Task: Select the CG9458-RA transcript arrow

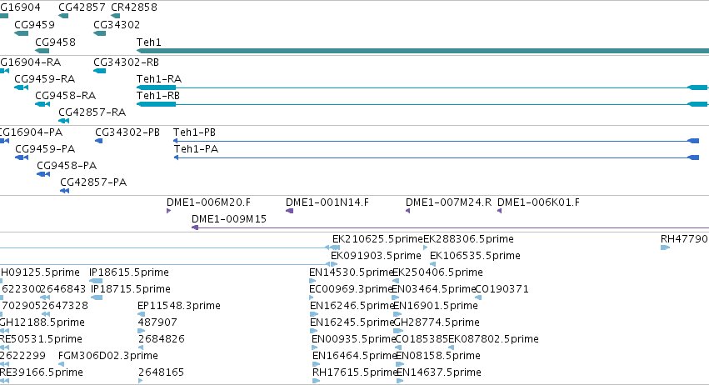Action: [42, 104]
